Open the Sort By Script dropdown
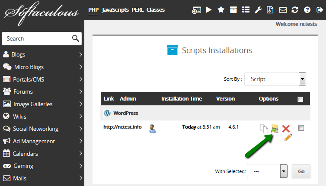 (275, 79)
